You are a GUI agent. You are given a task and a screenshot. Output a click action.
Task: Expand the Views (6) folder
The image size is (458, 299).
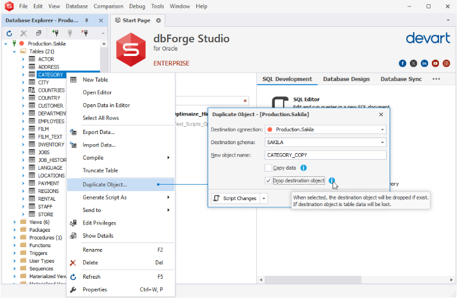click(14, 222)
